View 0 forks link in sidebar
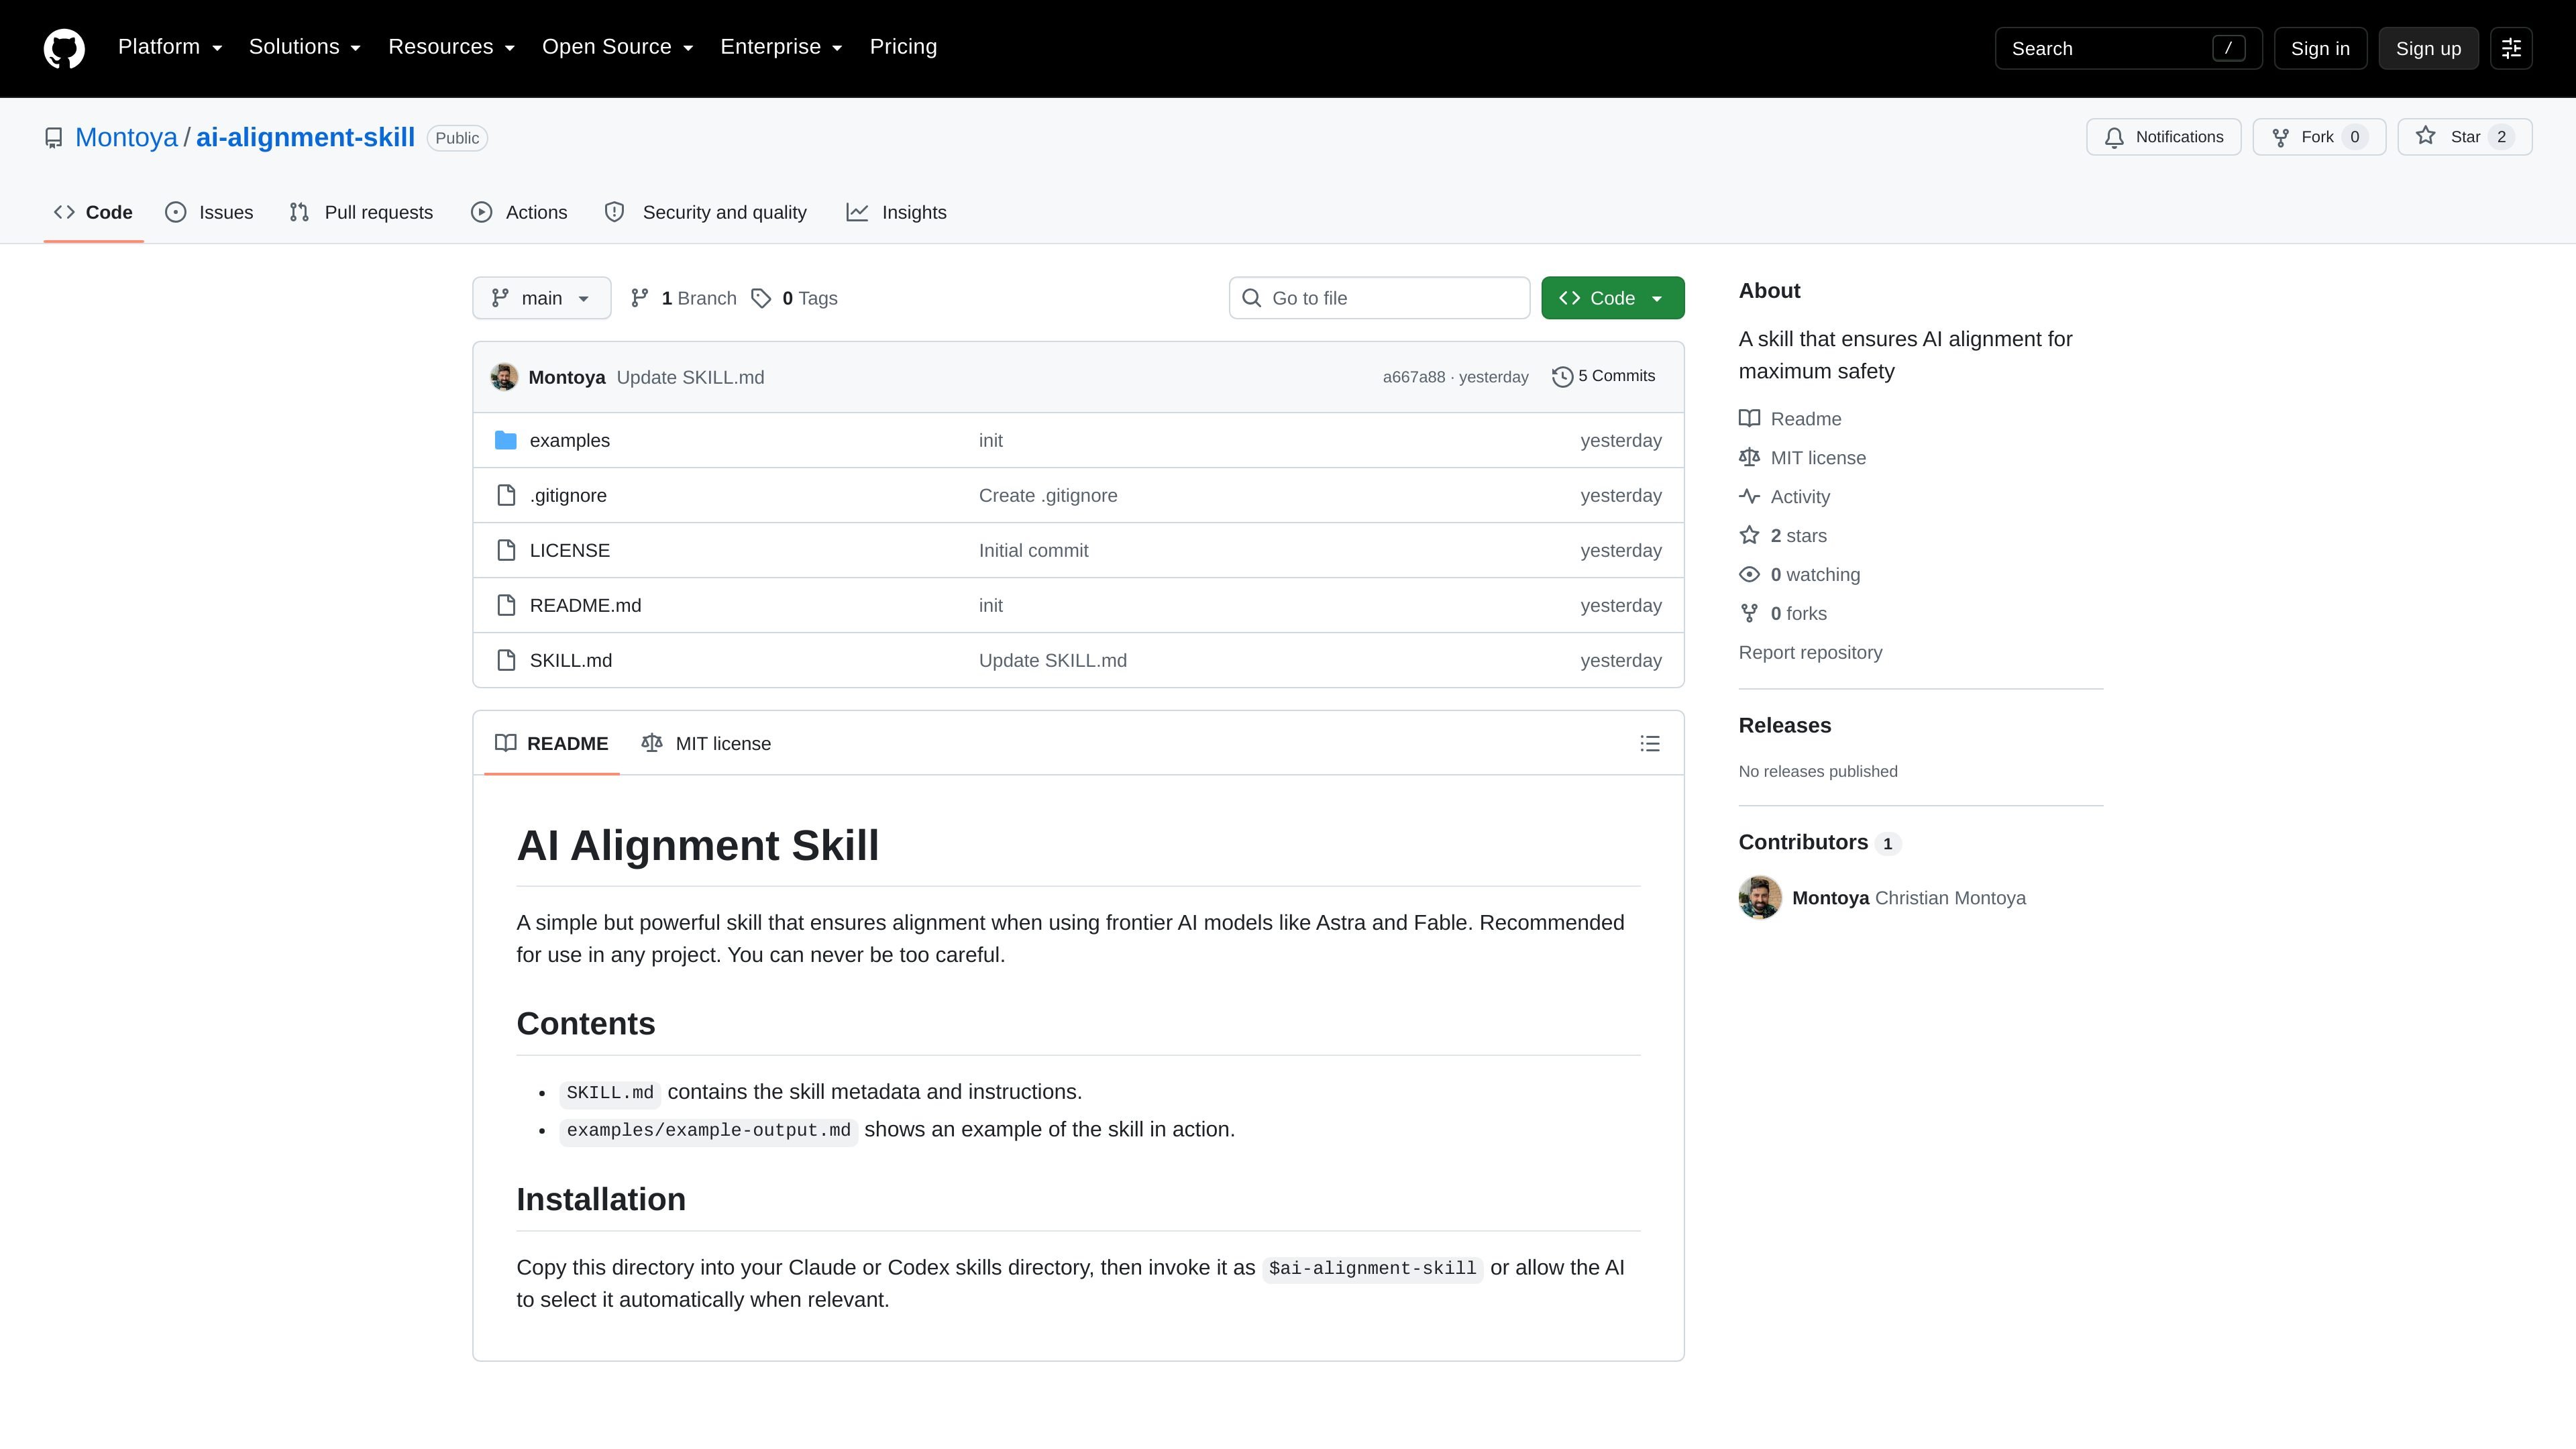Viewport: 2576px width, 1449px height. [1783, 614]
